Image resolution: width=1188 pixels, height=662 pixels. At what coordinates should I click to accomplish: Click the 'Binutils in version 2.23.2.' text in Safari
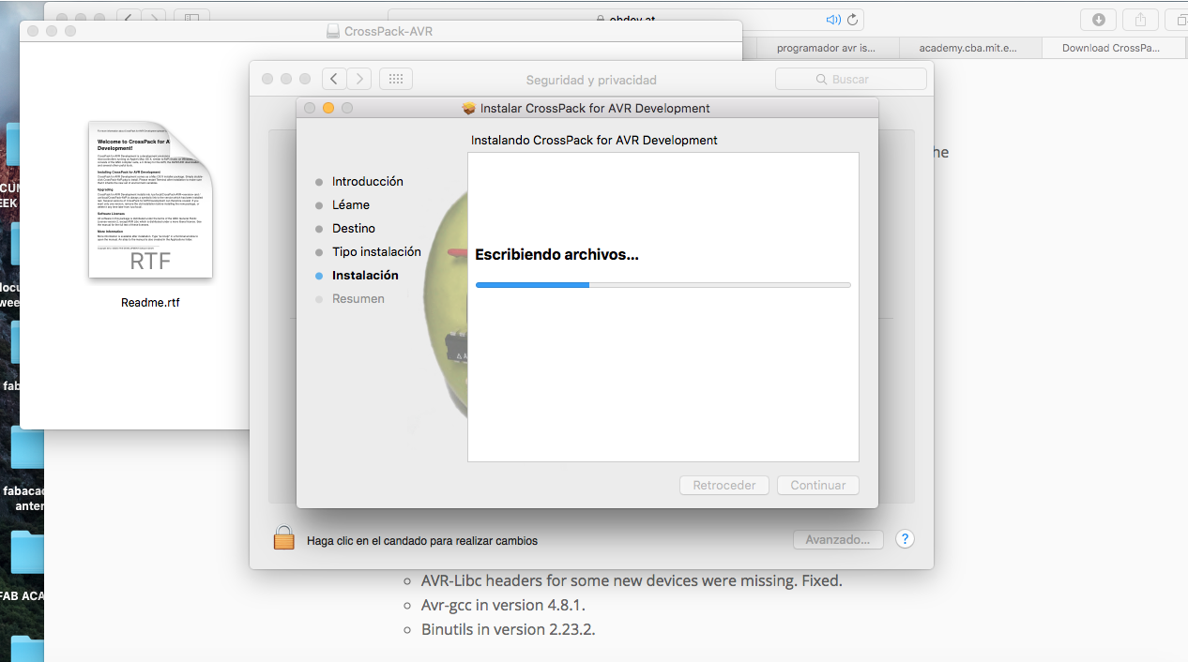tap(508, 629)
